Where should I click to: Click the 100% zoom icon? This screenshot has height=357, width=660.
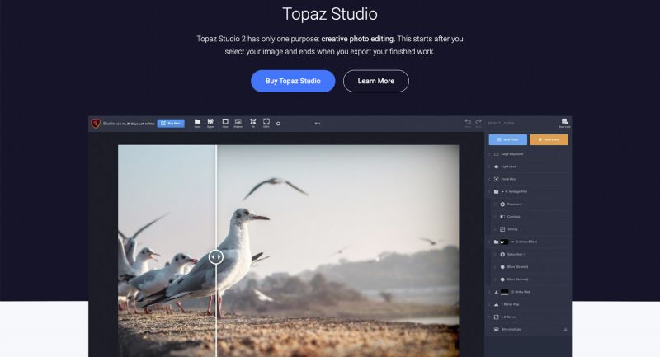(x=266, y=122)
